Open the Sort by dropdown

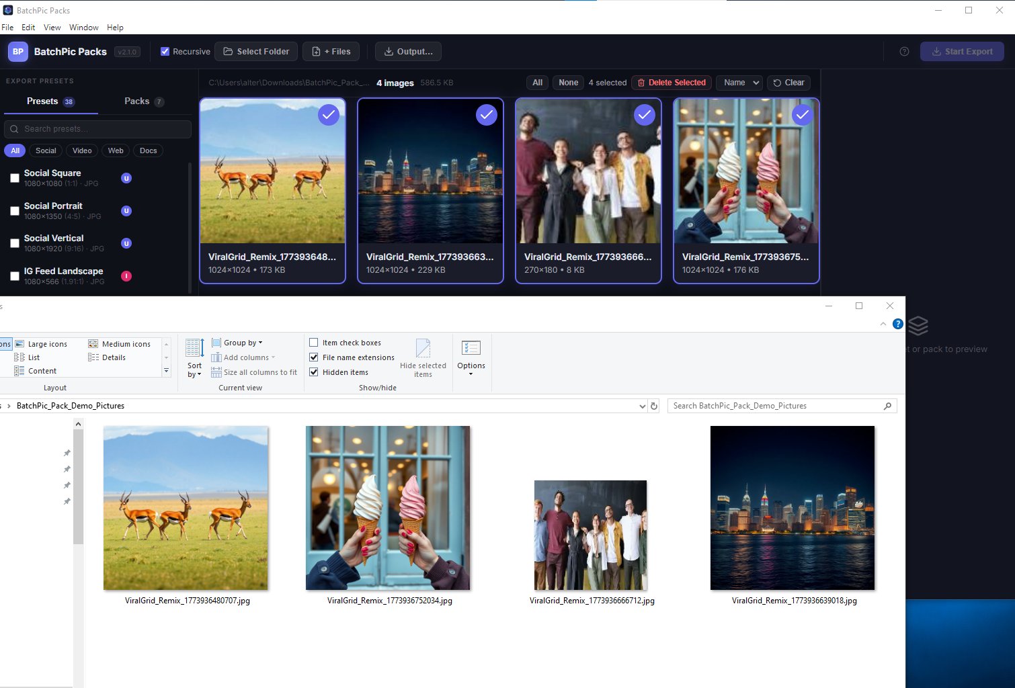pyautogui.click(x=194, y=370)
